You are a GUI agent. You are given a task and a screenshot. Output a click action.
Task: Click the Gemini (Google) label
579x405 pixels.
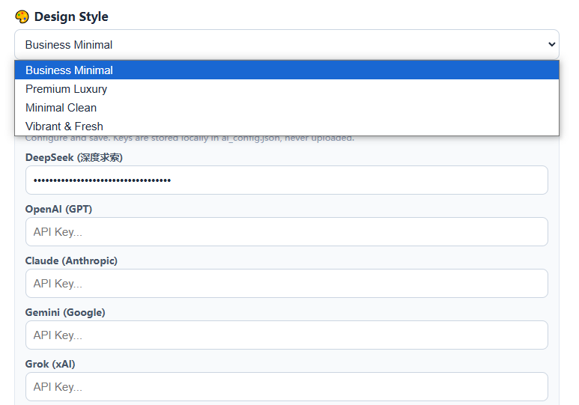coord(65,313)
